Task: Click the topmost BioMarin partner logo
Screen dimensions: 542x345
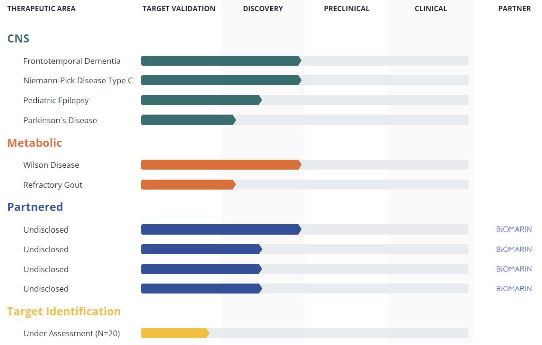Action: coord(514,229)
